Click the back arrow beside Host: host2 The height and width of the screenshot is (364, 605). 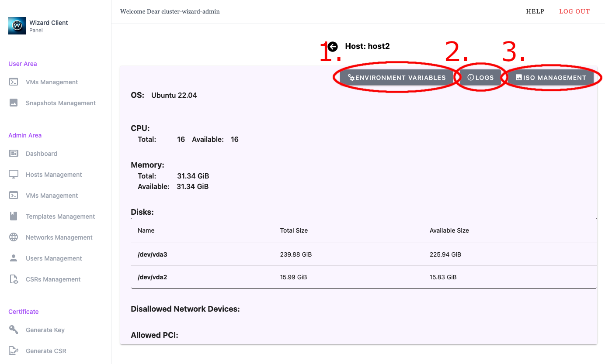coord(333,46)
